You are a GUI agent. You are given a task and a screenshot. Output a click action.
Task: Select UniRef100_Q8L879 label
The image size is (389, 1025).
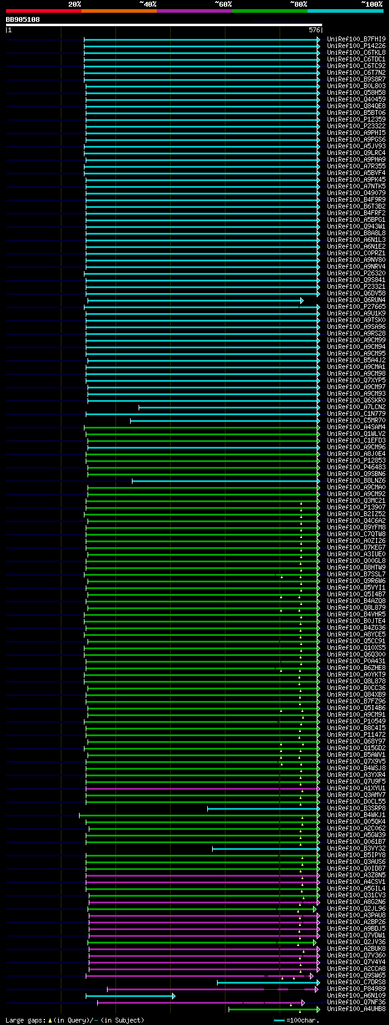point(356,607)
